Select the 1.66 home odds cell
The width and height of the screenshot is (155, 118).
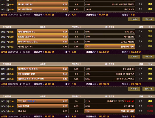[x=43, y=4]
